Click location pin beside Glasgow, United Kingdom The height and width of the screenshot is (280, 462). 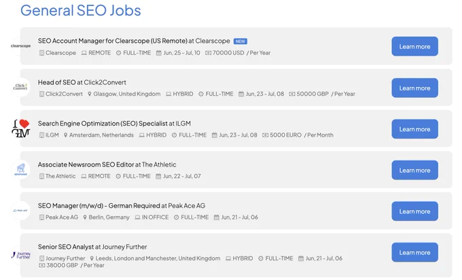point(90,94)
